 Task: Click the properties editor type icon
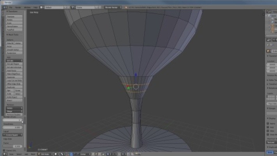269,40
